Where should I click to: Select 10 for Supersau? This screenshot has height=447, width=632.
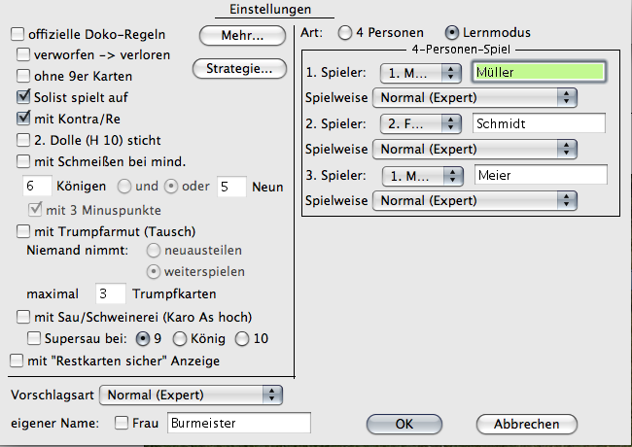click(242, 339)
